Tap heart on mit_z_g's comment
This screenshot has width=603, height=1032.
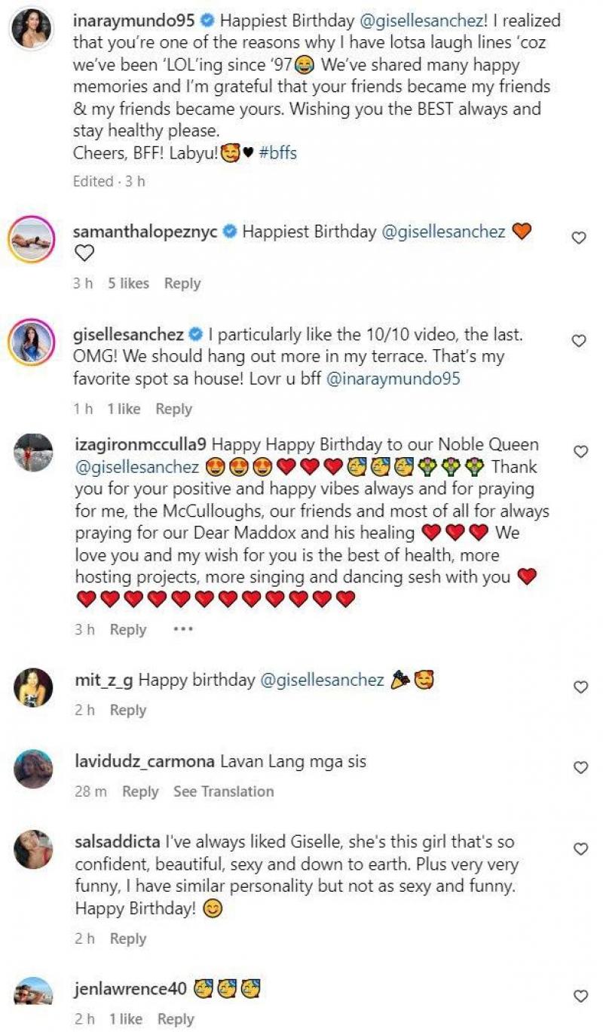[580, 687]
